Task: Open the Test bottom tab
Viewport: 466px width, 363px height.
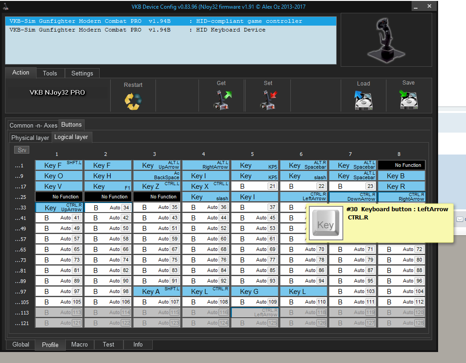Action: coord(108,345)
